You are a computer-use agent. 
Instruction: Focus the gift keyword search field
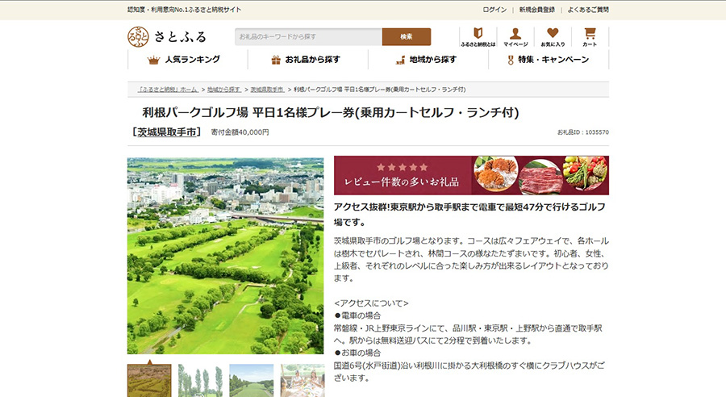pos(308,37)
